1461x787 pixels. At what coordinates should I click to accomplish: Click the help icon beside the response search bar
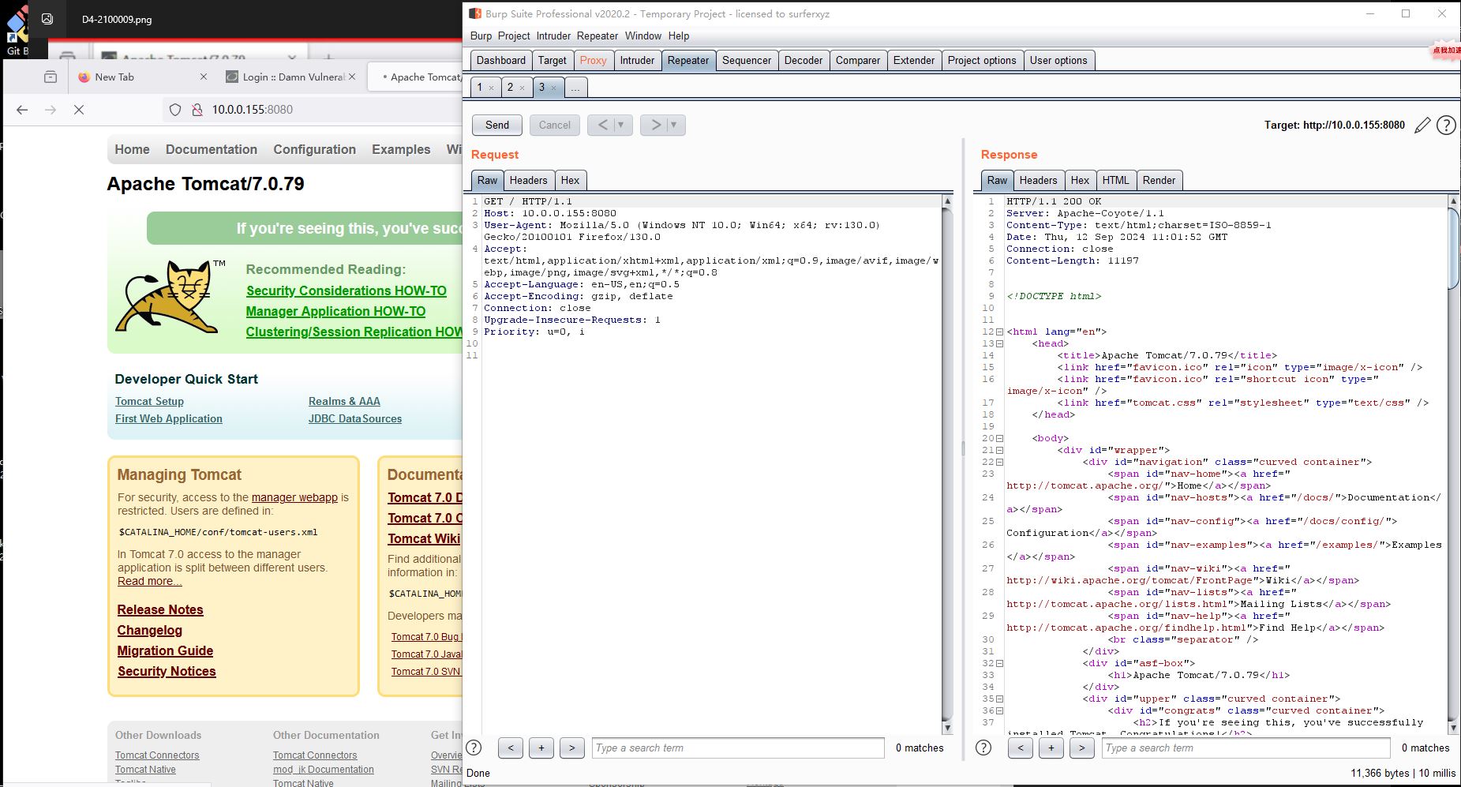(983, 748)
